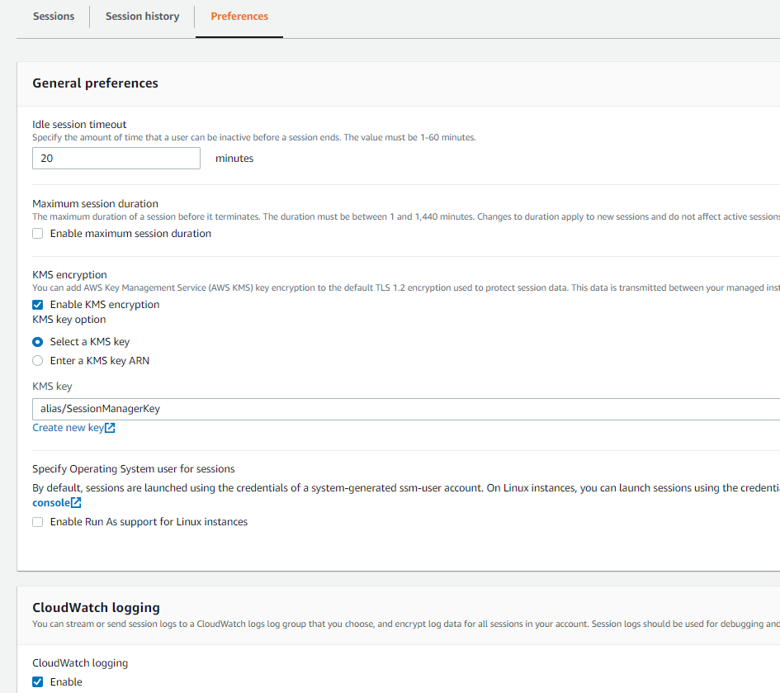The height and width of the screenshot is (693, 780).
Task: Select Enter a KMS key ARN option
Action: tap(38, 361)
